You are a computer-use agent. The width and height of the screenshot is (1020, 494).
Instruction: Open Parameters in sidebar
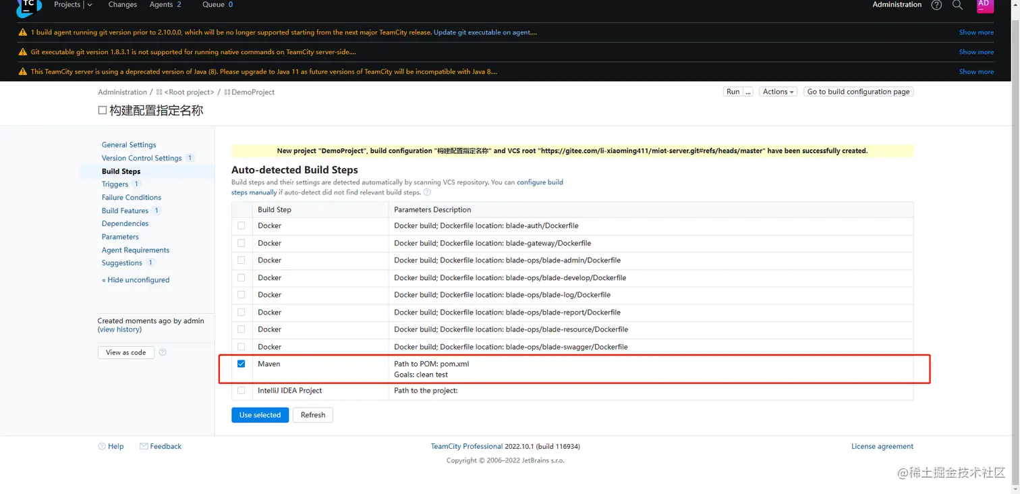click(120, 237)
